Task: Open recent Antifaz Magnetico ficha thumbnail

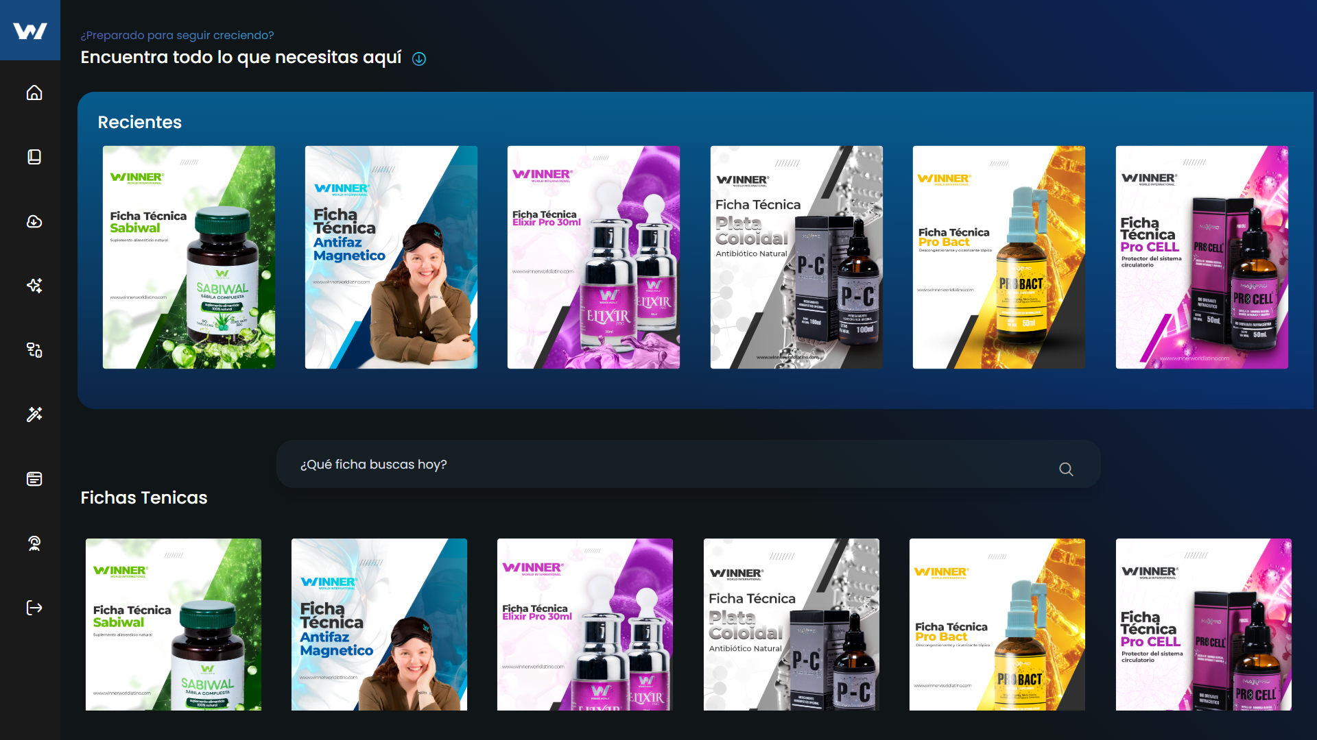Action: pos(391,257)
